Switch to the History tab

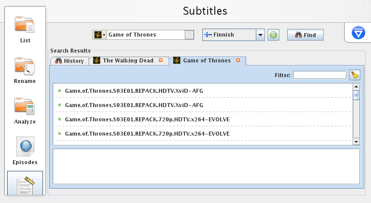[69, 61]
